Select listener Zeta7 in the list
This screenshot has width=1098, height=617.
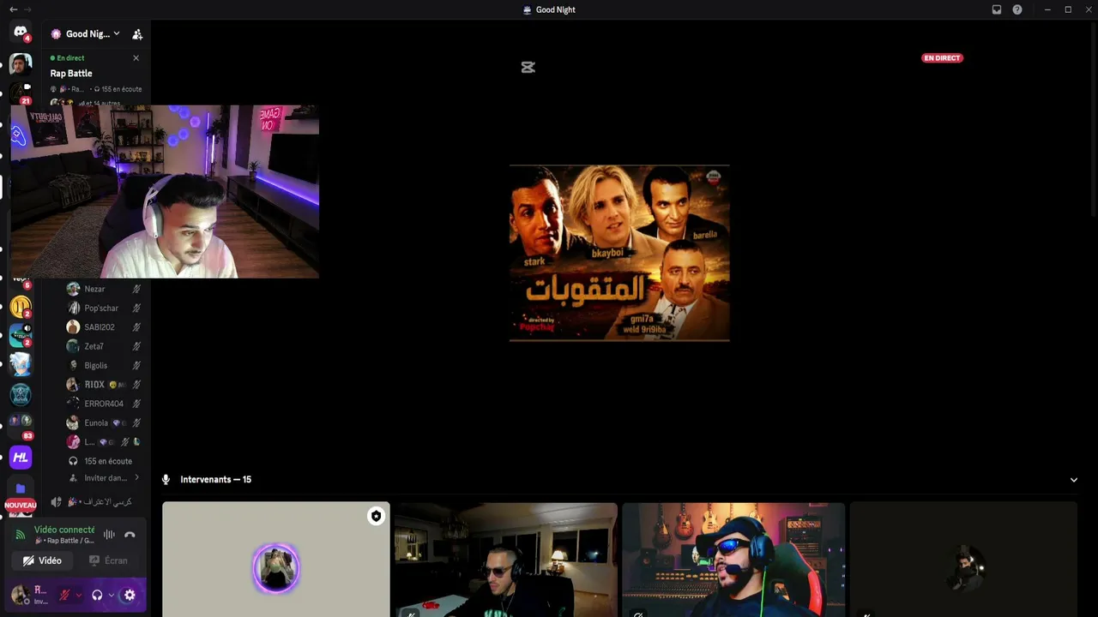103,346
